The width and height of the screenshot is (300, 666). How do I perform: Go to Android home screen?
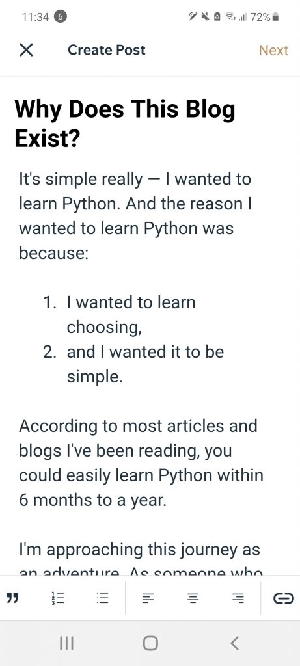click(150, 643)
